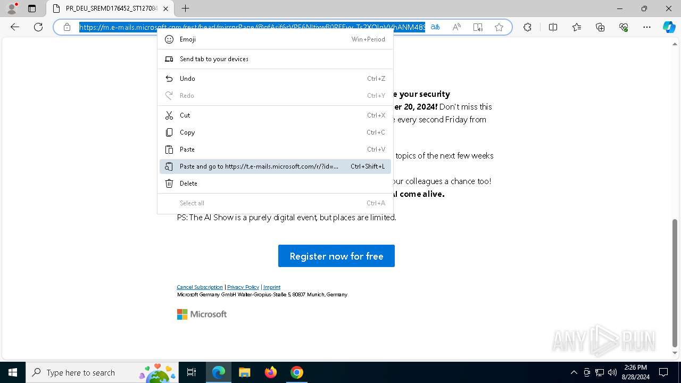Close the PR_DEU_SREMD176452 tab
Viewport: 681px width, 383px height.
click(x=166, y=9)
